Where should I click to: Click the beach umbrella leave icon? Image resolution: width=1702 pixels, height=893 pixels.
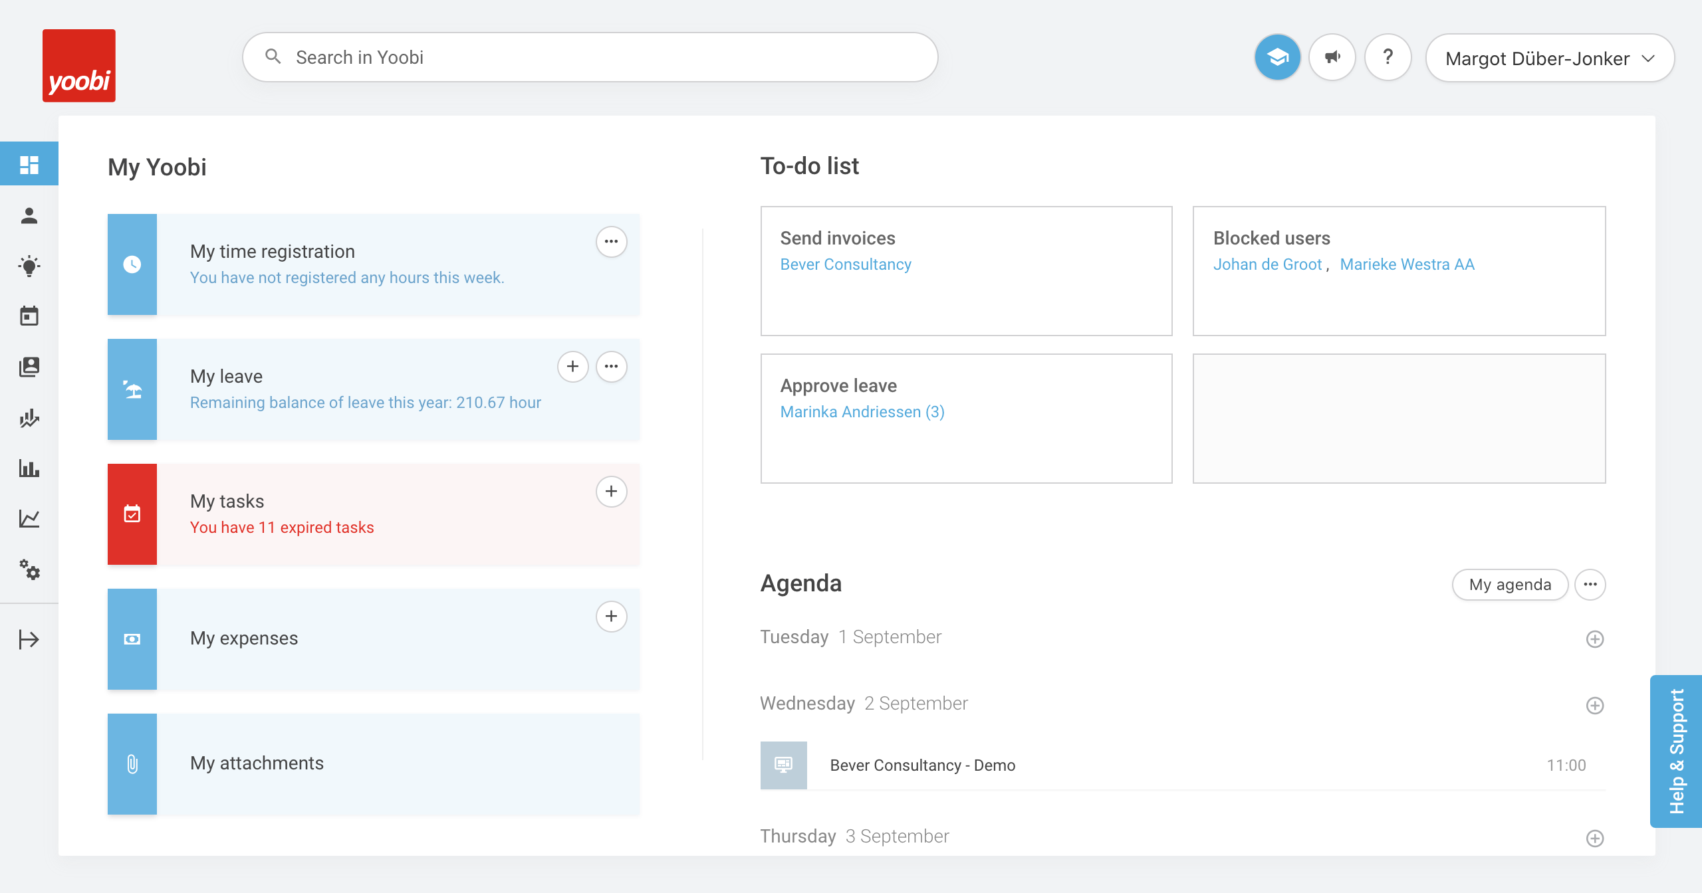(132, 389)
